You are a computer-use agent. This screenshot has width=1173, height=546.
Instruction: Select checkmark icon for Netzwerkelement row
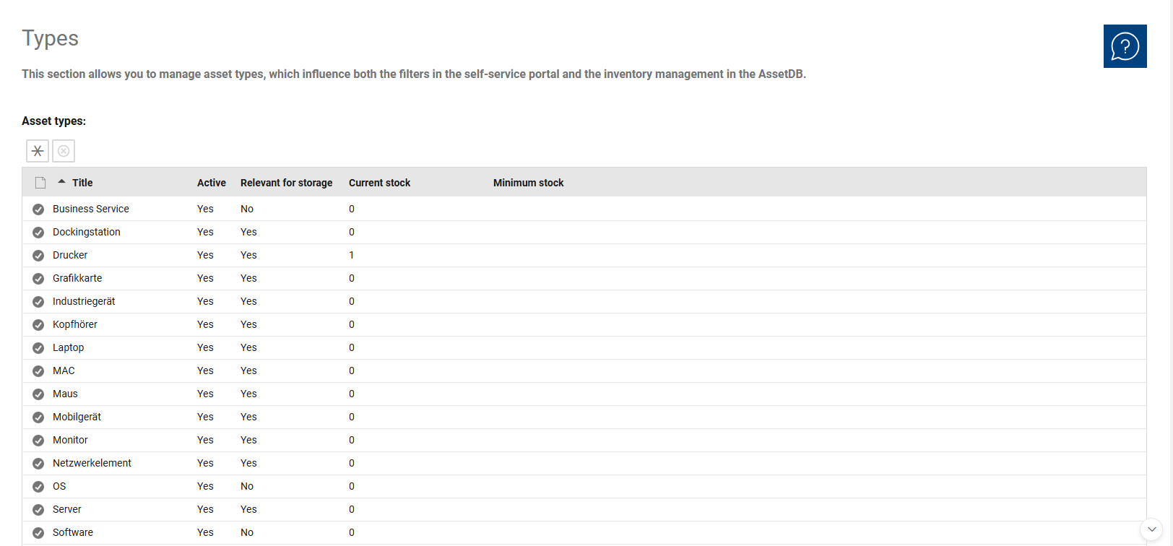coord(38,464)
